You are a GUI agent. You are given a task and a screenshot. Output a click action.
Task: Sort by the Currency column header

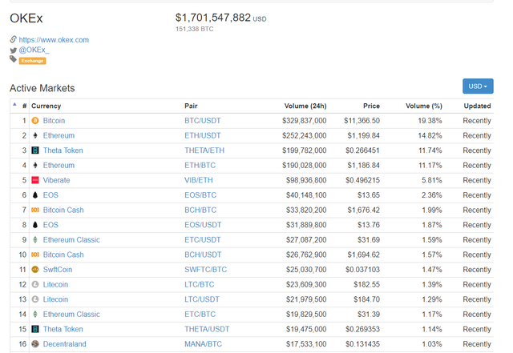[x=46, y=106]
